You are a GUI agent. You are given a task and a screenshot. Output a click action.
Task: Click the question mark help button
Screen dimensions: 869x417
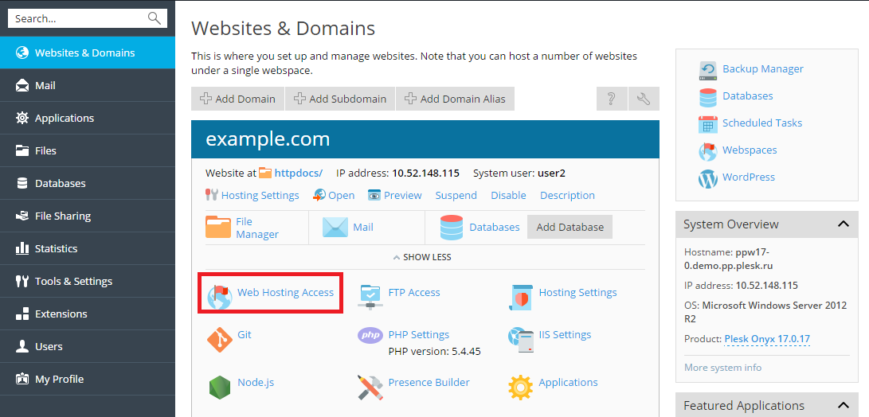(x=612, y=99)
